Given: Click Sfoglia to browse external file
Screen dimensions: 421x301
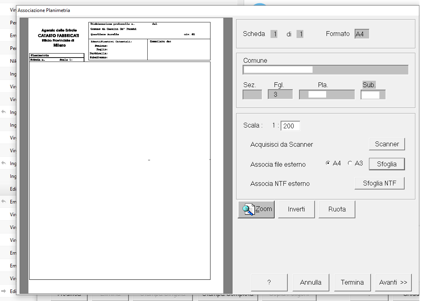Looking at the screenshot, I should 387,164.
